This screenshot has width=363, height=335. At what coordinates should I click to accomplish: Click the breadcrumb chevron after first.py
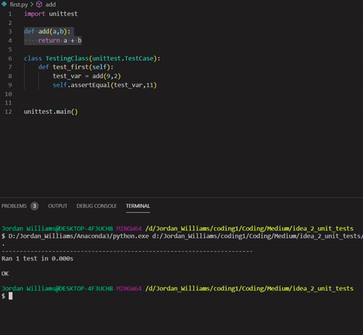click(x=31, y=4)
